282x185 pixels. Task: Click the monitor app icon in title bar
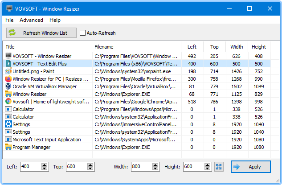pos(9,8)
